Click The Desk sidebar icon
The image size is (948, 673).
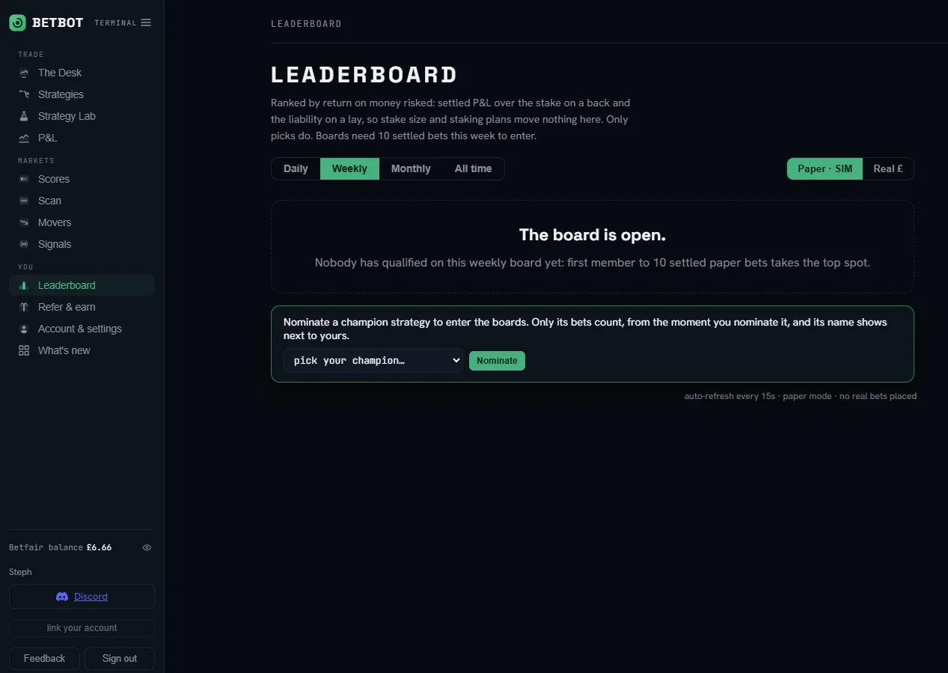pos(24,73)
